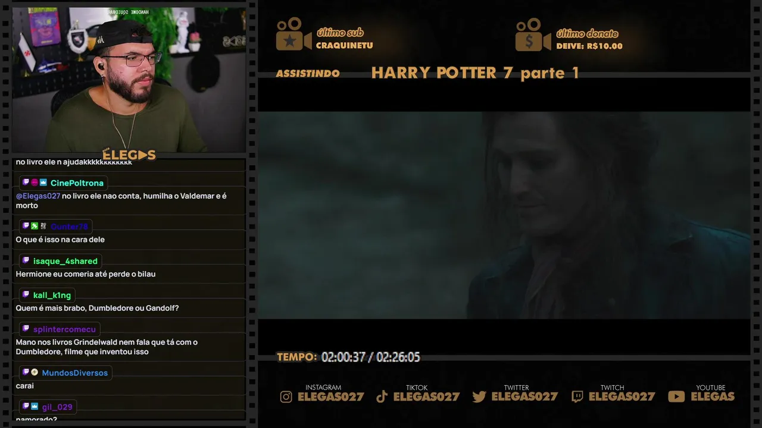Click the 02:00:37 / 02:26:05 timer
The width and height of the screenshot is (762, 428).
point(371,357)
